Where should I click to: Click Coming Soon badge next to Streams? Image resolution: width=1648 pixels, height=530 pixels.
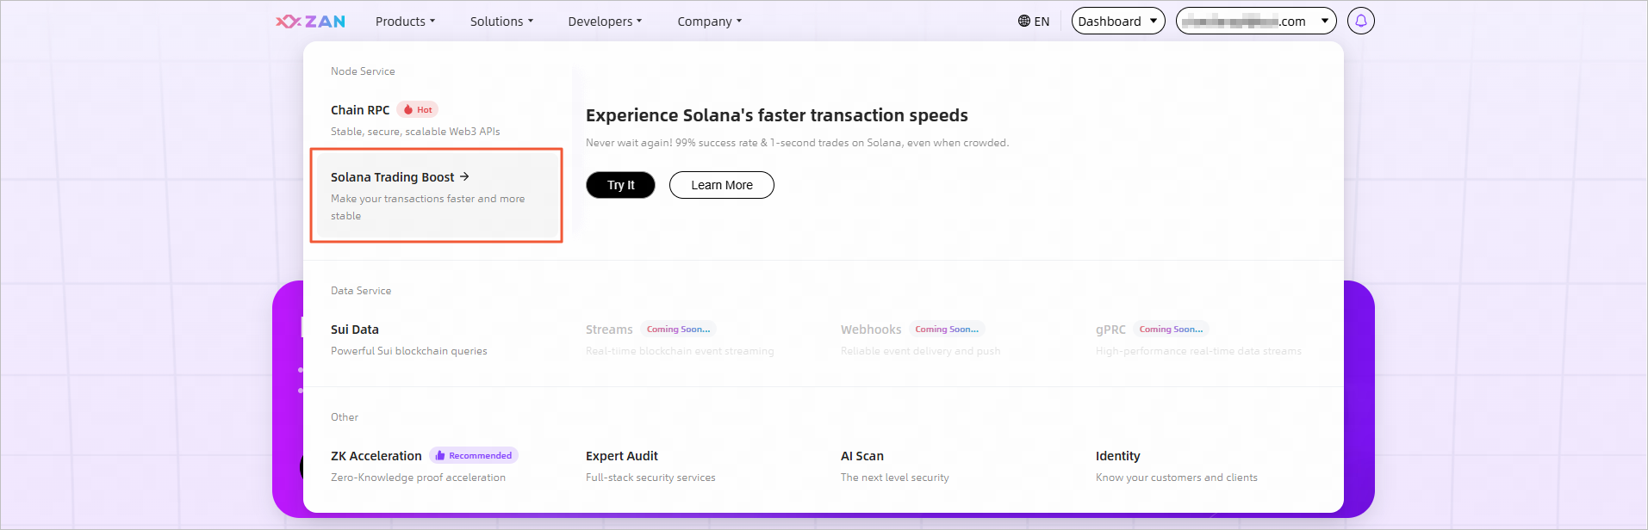(x=678, y=330)
